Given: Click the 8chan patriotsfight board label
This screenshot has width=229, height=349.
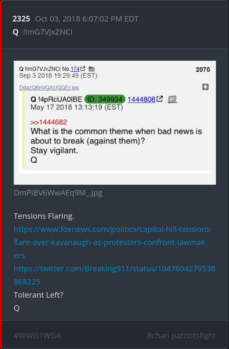Looking at the screenshot, I should click(x=181, y=336).
